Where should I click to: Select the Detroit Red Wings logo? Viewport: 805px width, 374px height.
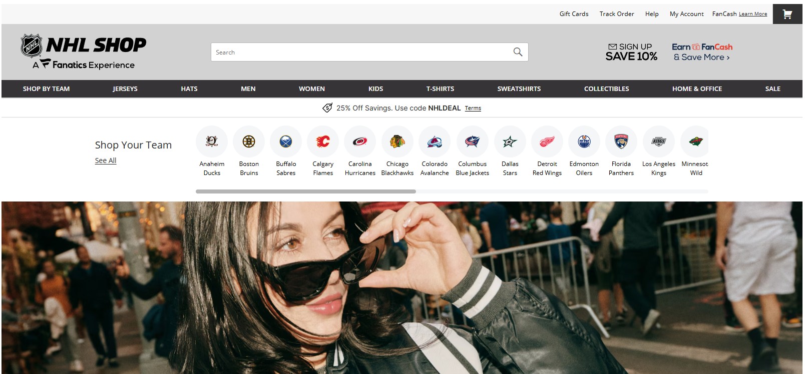coord(547,141)
